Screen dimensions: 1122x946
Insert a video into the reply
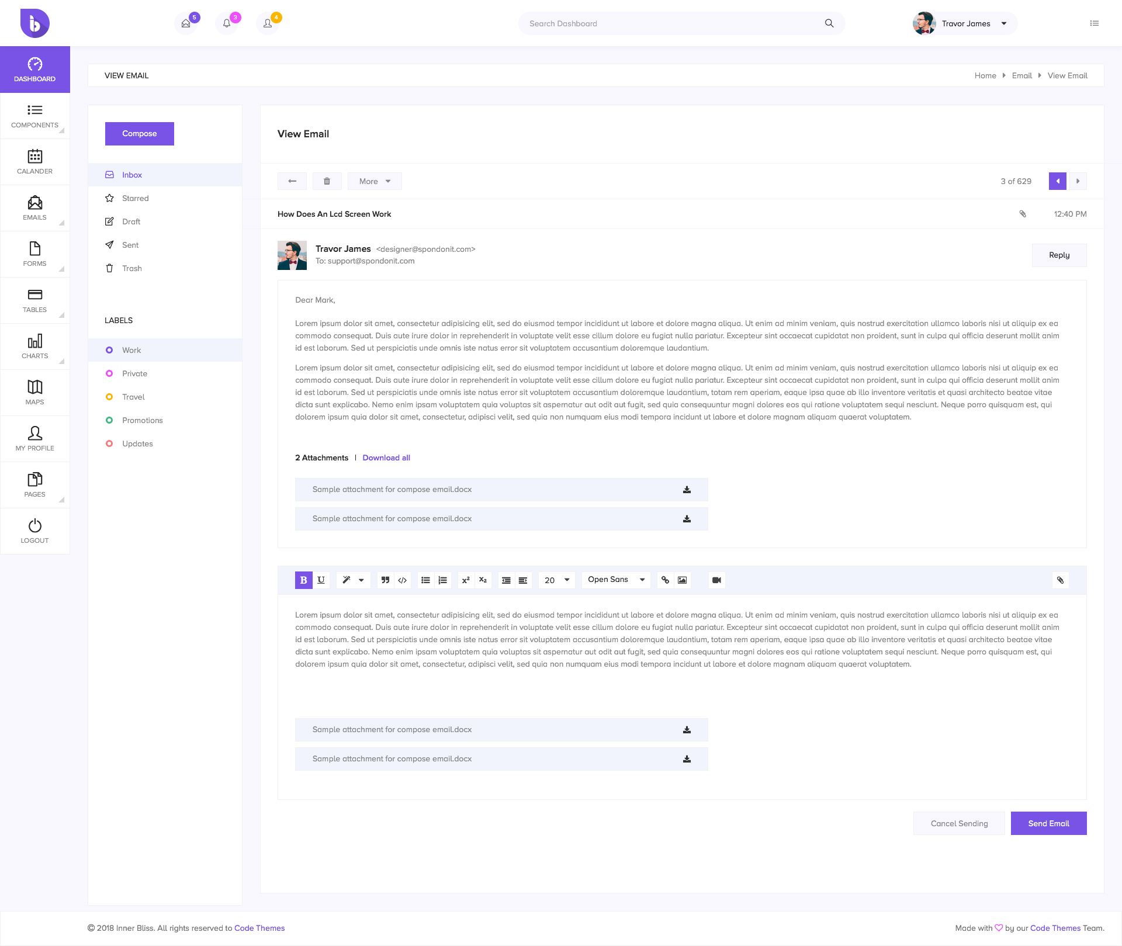click(716, 580)
